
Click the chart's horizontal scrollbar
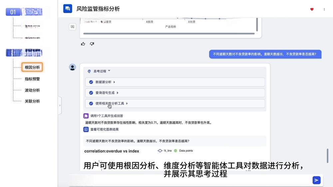click(x=169, y=34)
